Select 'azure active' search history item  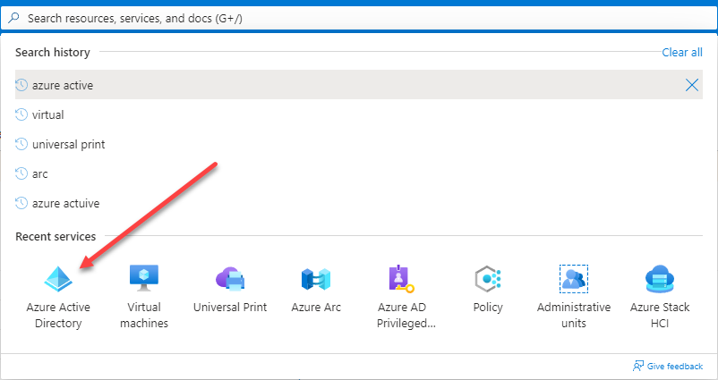click(x=359, y=85)
